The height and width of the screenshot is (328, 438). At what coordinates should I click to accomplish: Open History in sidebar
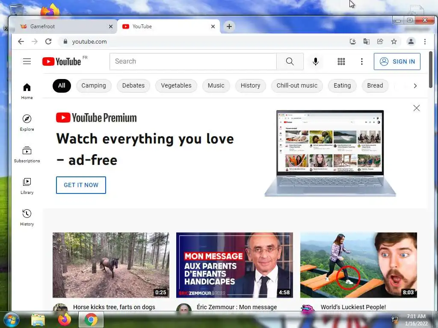tap(27, 217)
